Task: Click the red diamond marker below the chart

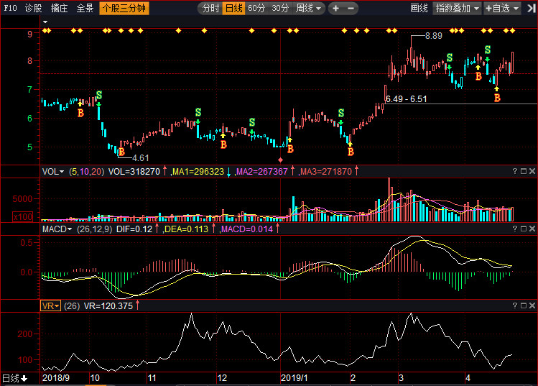Action: (x=280, y=160)
